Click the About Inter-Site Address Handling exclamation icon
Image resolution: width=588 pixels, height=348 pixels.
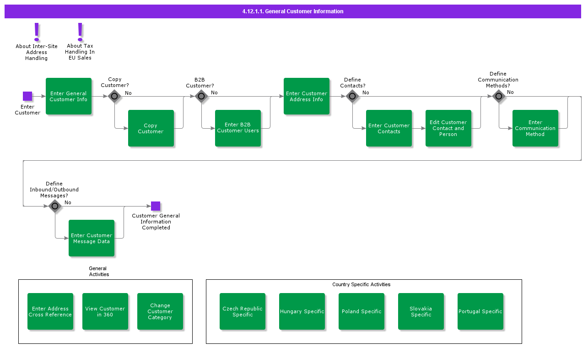37,32
